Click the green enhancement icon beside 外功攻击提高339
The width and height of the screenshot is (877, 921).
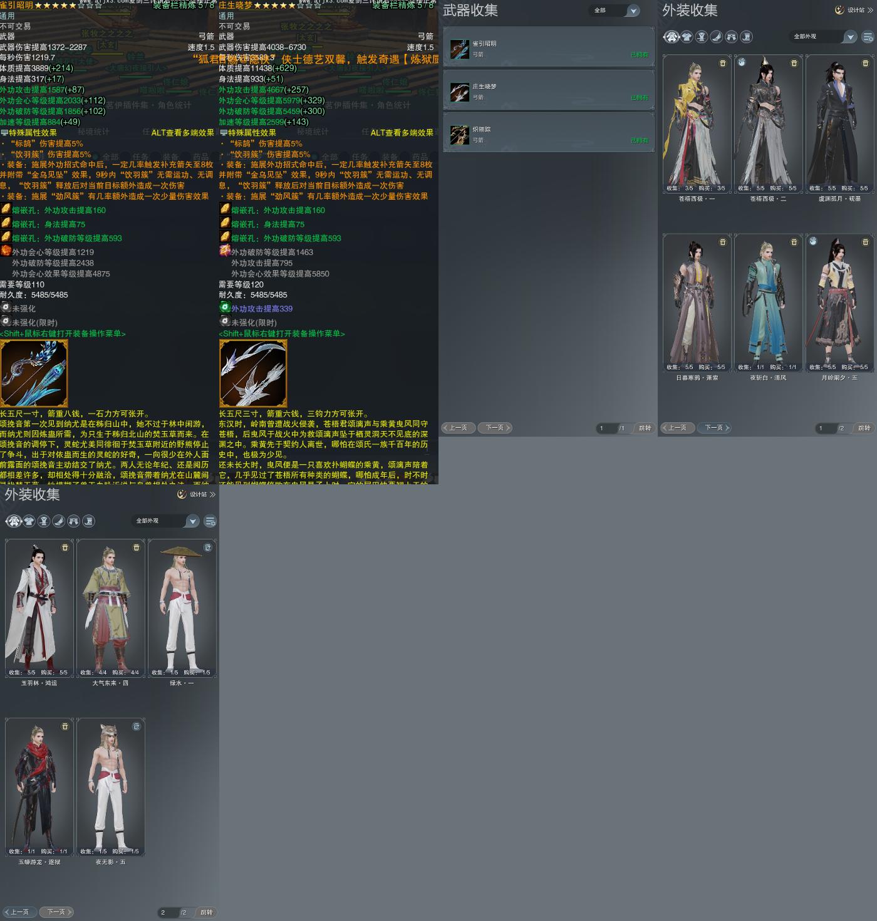tap(225, 308)
